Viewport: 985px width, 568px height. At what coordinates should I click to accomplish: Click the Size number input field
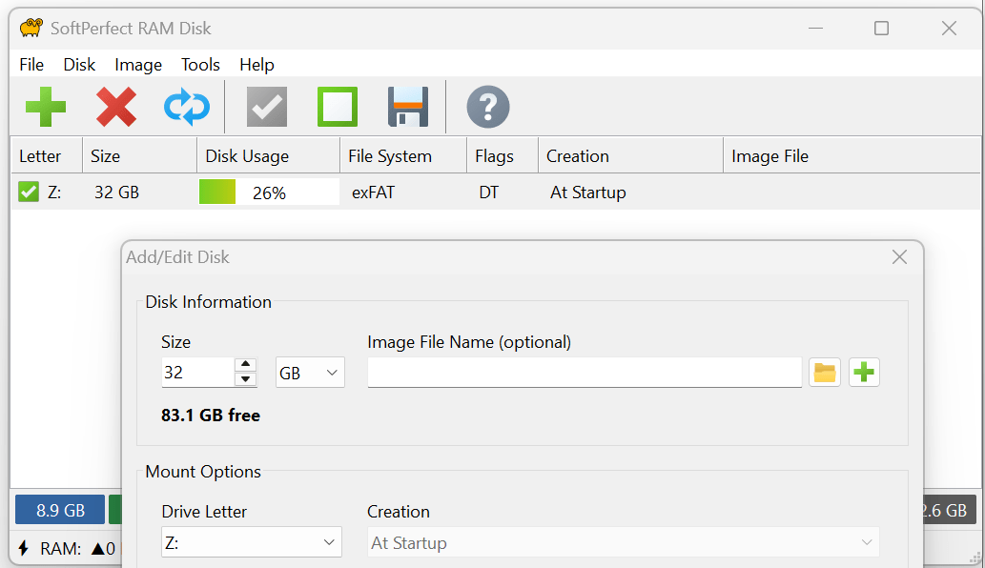[198, 373]
